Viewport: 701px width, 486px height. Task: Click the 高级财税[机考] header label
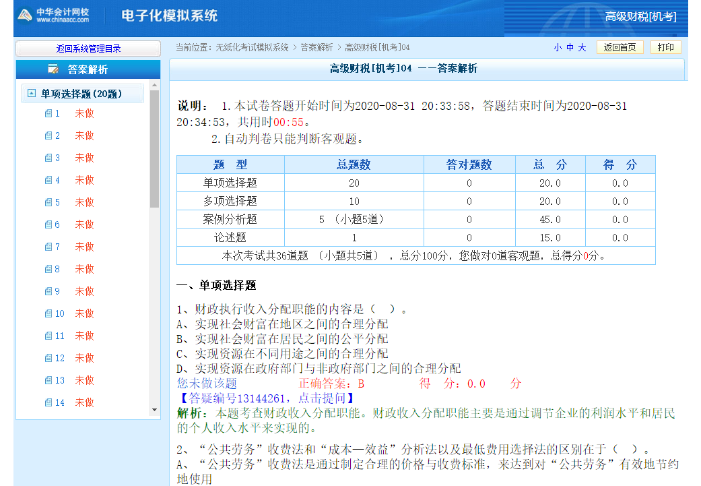coord(640,17)
